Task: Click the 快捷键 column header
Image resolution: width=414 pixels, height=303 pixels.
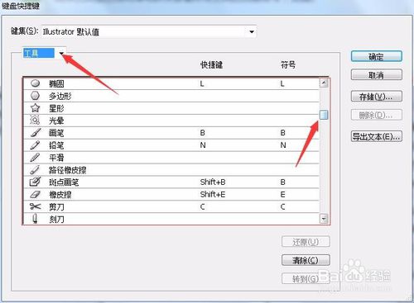Action: pyautogui.click(x=211, y=65)
